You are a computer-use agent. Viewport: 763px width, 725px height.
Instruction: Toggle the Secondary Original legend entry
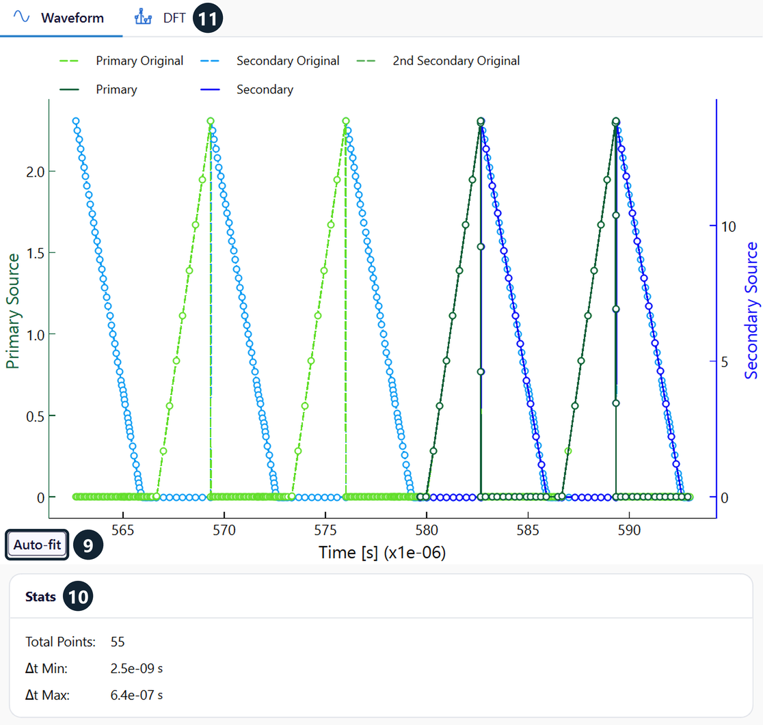point(269,61)
